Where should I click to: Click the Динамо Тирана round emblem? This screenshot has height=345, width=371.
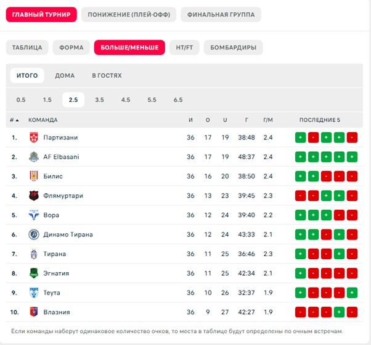34,235
